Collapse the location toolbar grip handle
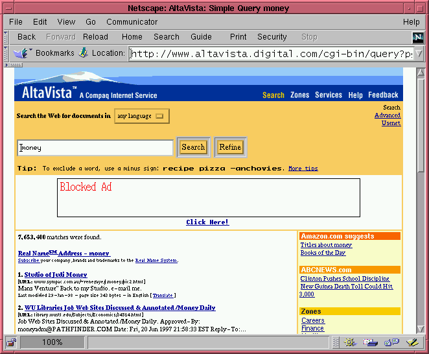 pos(7,53)
